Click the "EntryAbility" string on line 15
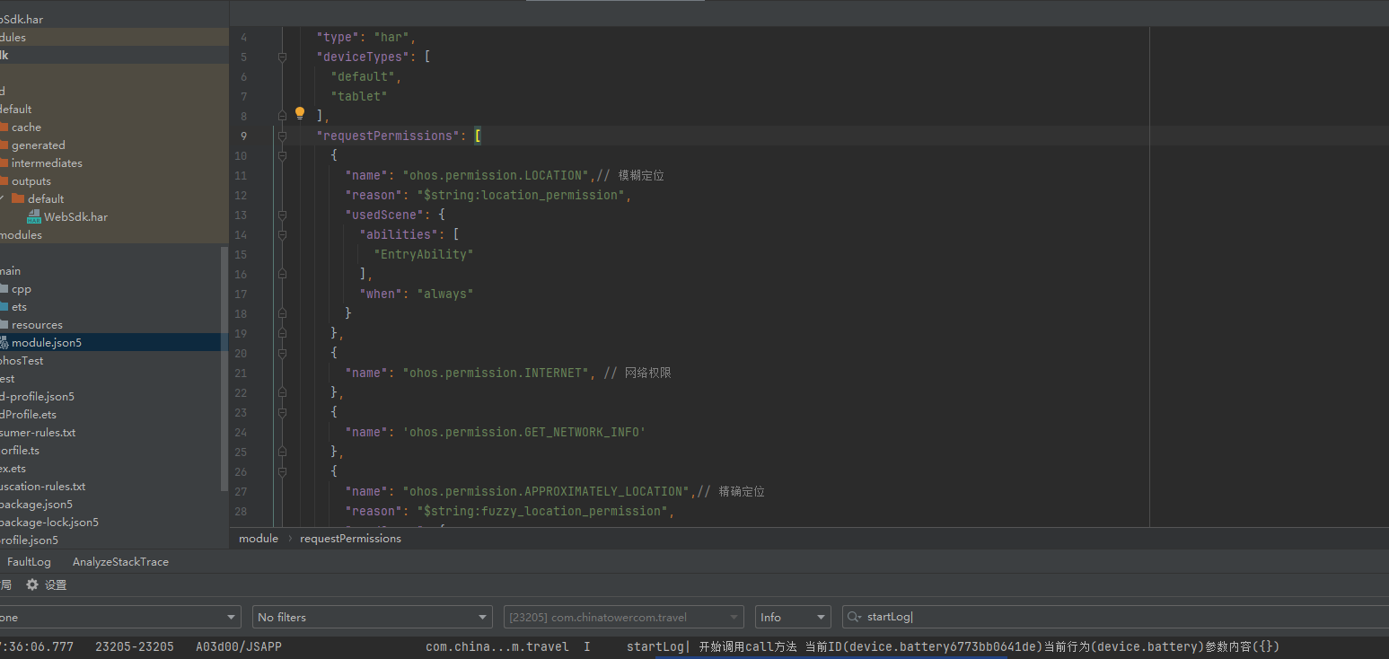Viewport: 1389px width, 659px height. click(x=424, y=254)
